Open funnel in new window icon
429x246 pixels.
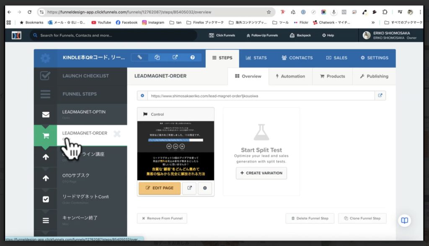click(x=175, y=57)
